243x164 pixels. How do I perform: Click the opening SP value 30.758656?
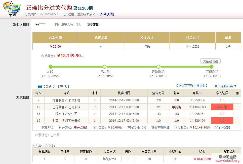(x=197, y=100)
